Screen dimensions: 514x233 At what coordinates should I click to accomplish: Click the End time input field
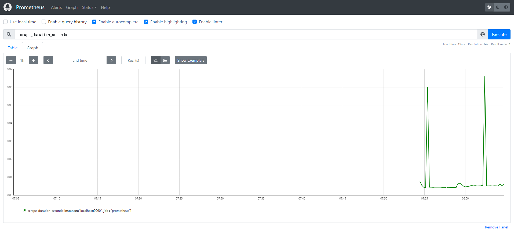click(x=80, y=60)
